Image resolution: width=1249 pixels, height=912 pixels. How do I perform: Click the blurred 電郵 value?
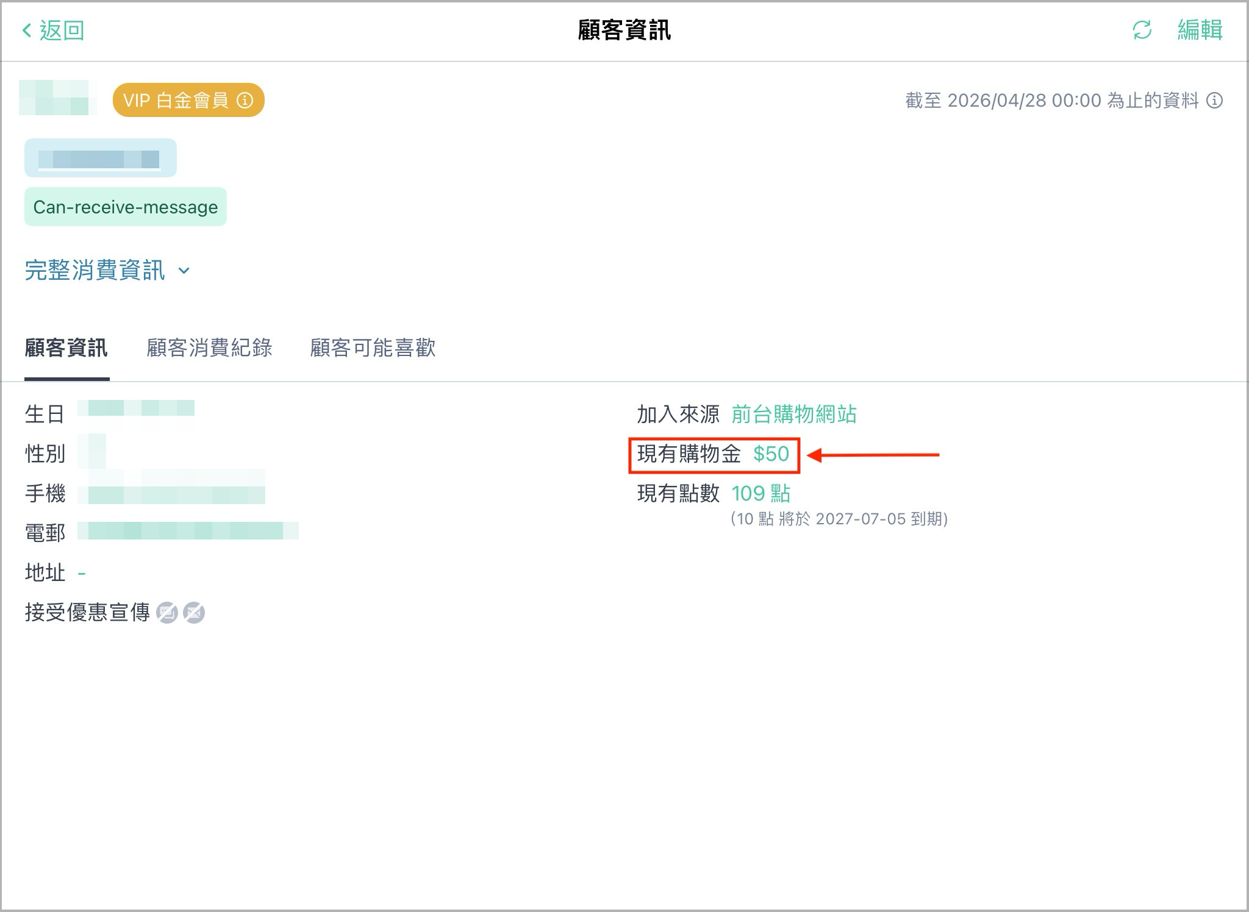tap(188, 531)
